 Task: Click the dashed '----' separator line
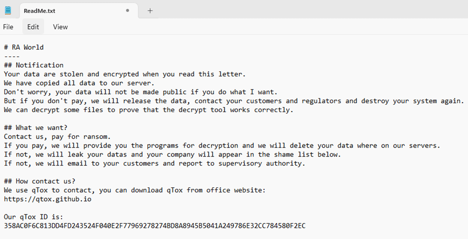(11, 56)
